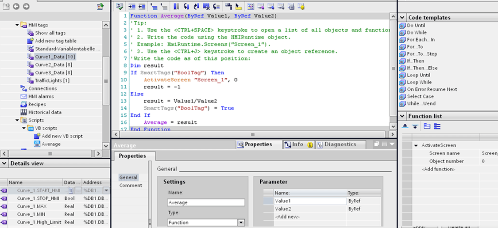Insert the Select Case template
The height and width of the screenshot is (228, 498).
pos(420,96)
